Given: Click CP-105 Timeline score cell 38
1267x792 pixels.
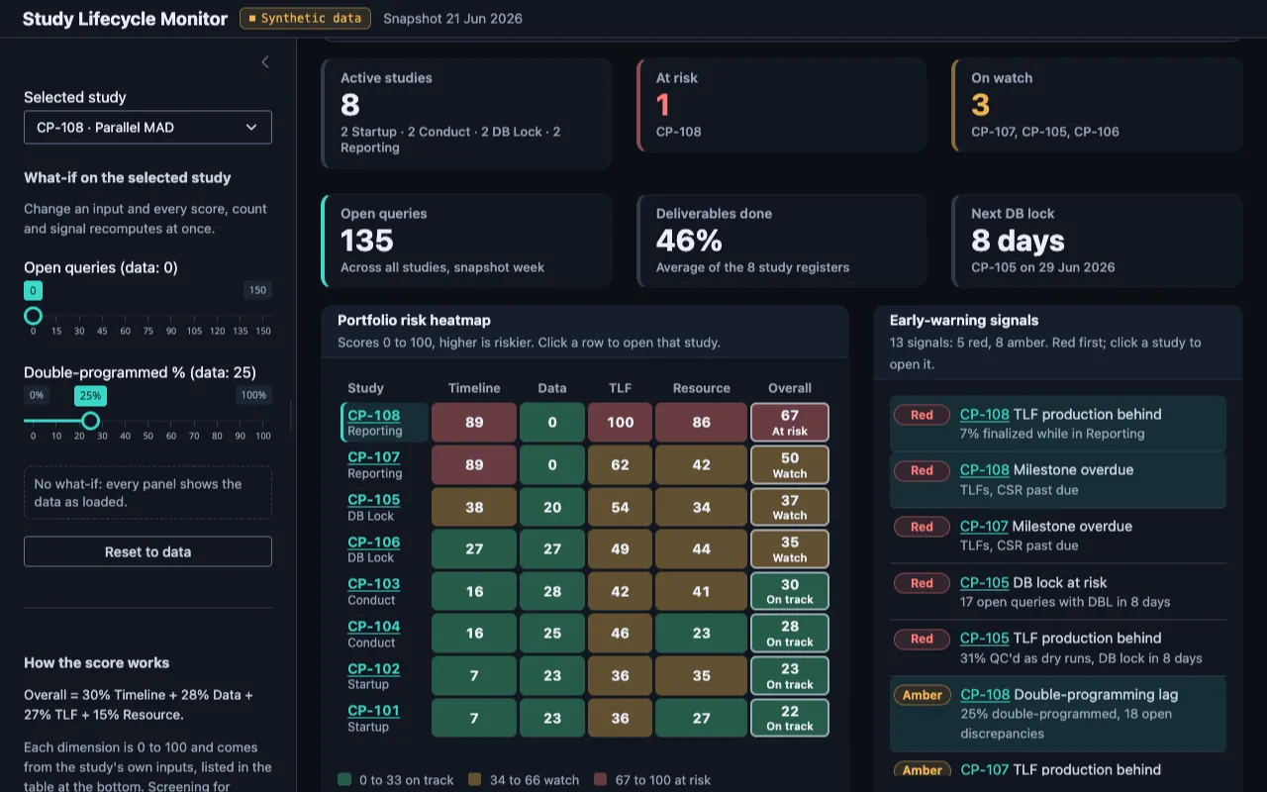Looking at the screenshot, I should [474, 507].
